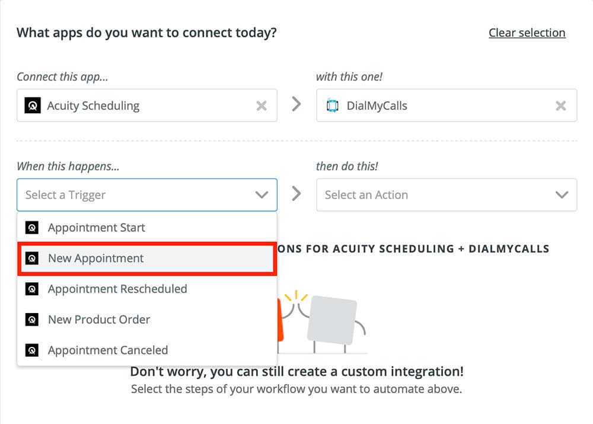The width and height of the screenshot is (593, 424).
Task: Click the New Product Order option icon
Action: click(x=32, y=320)
